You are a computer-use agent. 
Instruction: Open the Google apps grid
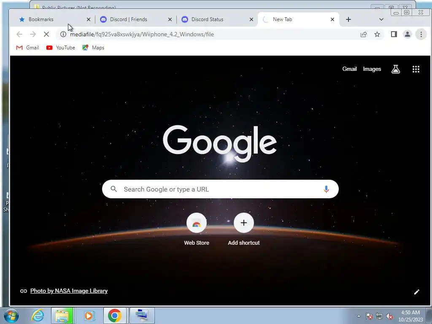(416, 69)
